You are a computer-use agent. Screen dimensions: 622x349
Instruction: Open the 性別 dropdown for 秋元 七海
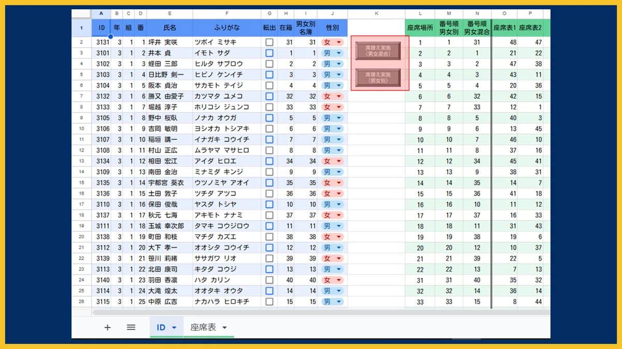(x=339, y=216)
